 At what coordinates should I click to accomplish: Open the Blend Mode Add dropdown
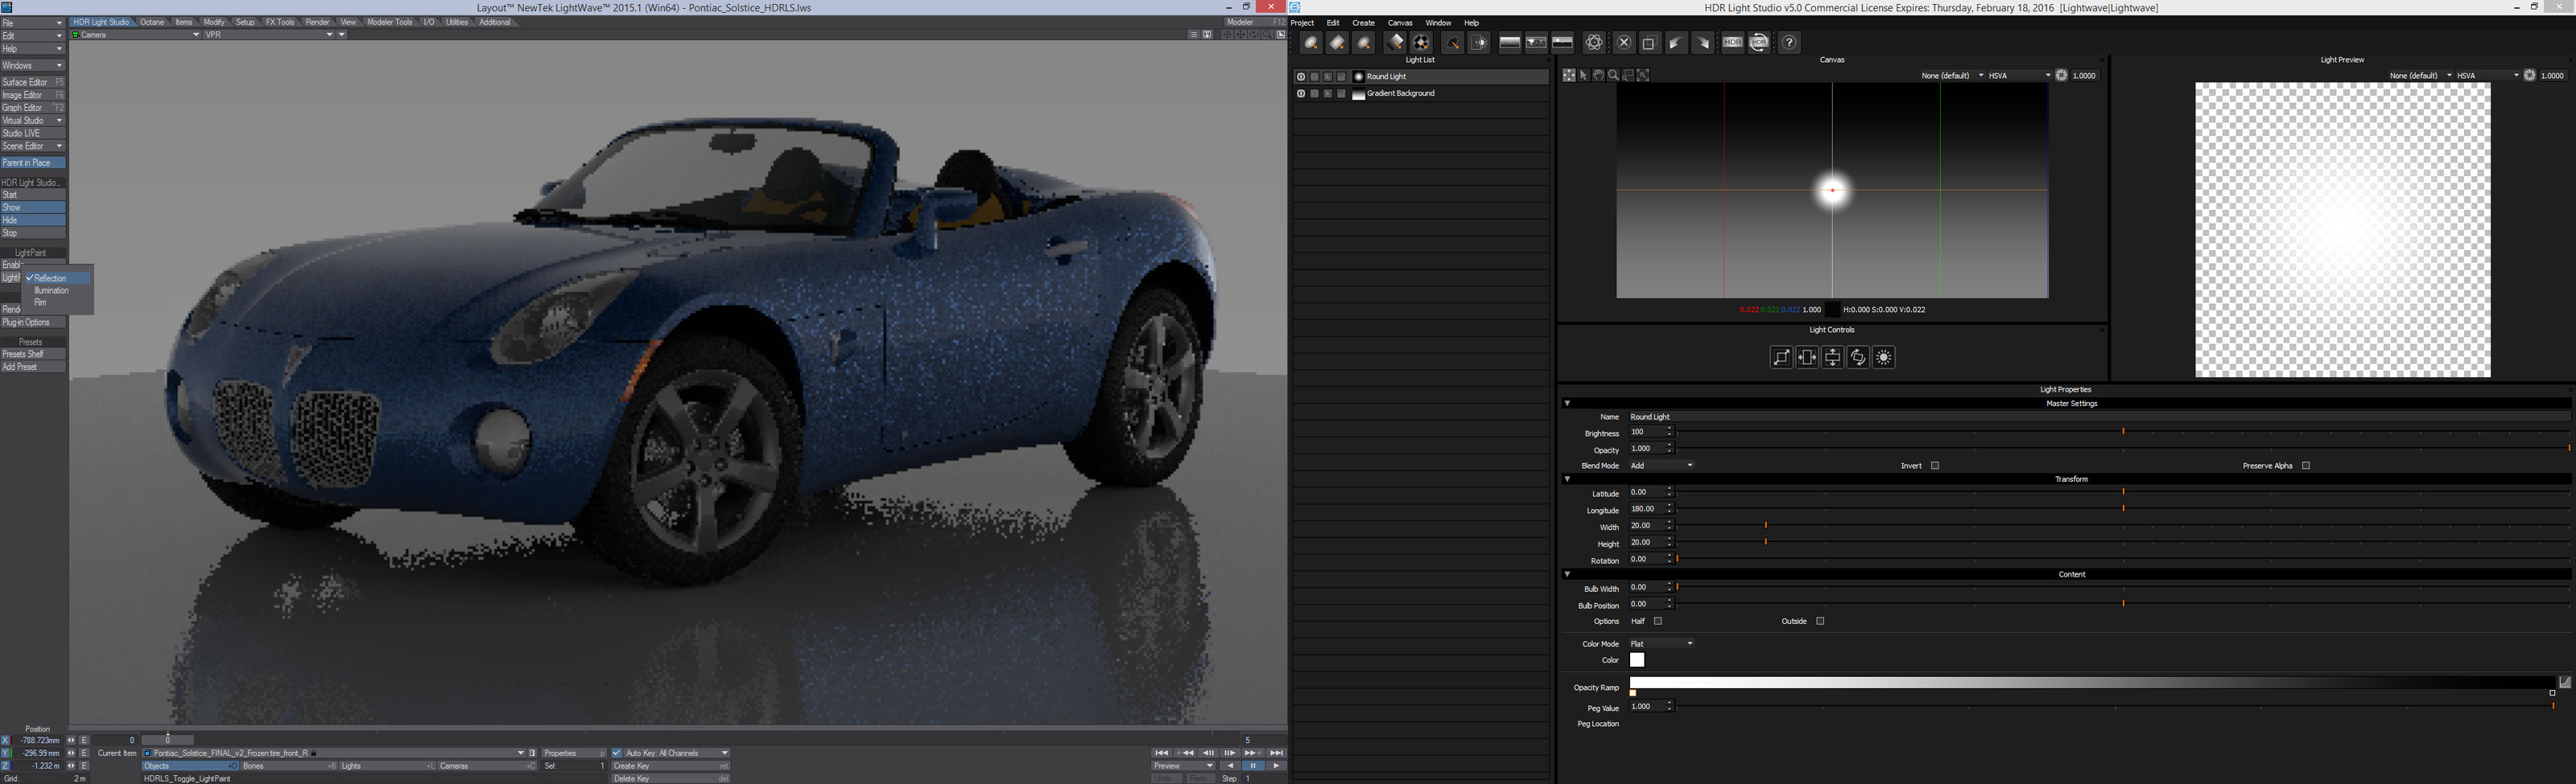click(1662, 466)
